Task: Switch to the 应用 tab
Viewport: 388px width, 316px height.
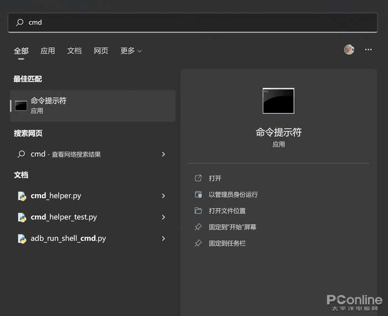Action: [x=48, y=51]
